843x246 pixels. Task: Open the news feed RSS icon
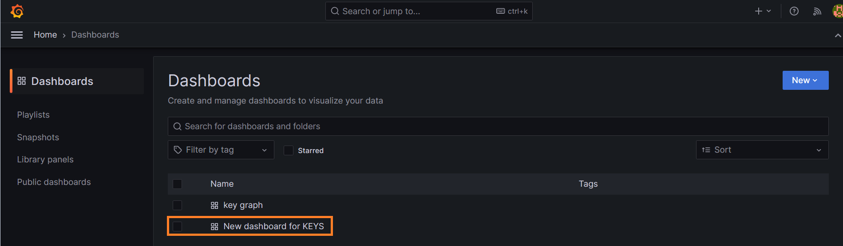817,12
